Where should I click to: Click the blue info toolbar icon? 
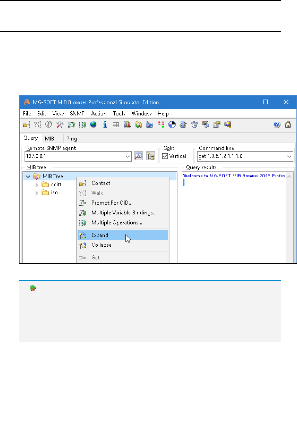(x=105, y=125)
